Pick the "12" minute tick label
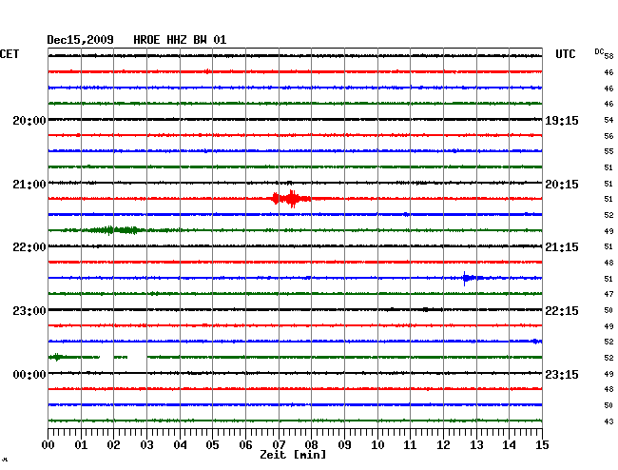618x470 pixels. tap(443, 444)
